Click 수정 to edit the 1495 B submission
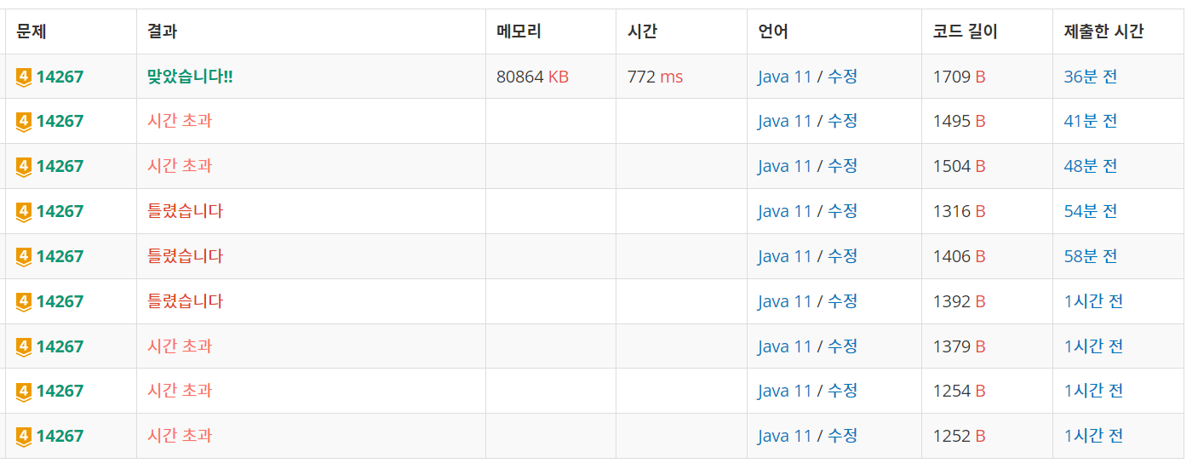Screen dimensions: 1198x469 843,121
